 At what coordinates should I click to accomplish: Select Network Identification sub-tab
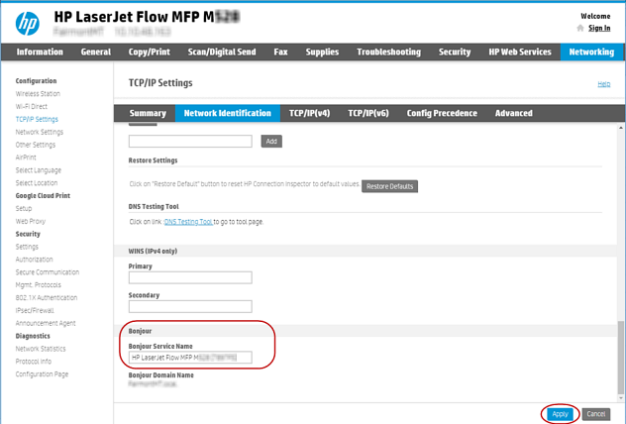point(228,113)
